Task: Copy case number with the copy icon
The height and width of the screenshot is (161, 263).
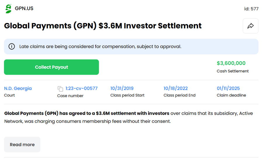Action: click(x=60, y=89)
